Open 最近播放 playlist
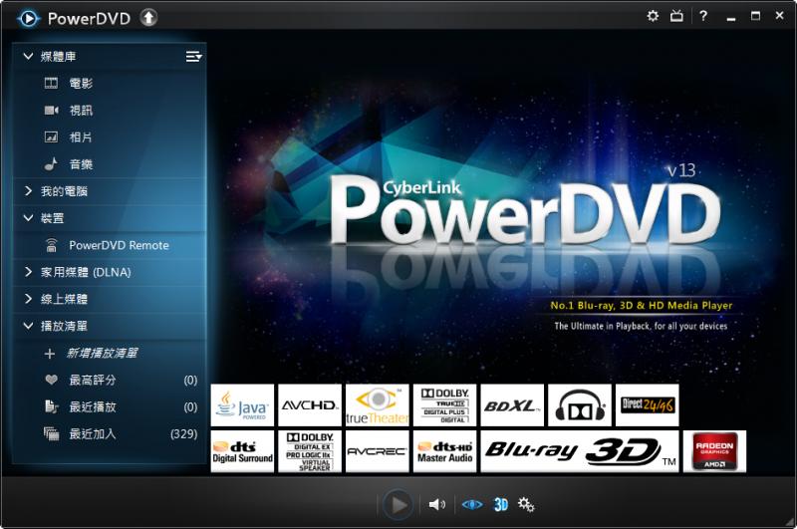 coord(110,406)
